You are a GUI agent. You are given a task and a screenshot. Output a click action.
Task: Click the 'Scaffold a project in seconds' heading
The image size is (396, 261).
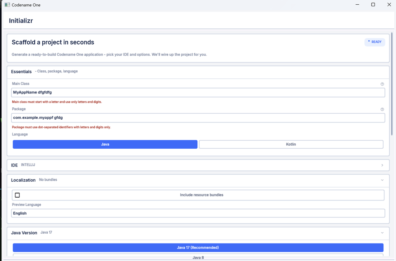(53, 42)
